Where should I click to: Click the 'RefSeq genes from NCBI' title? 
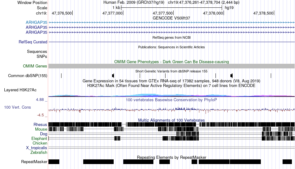172,37
